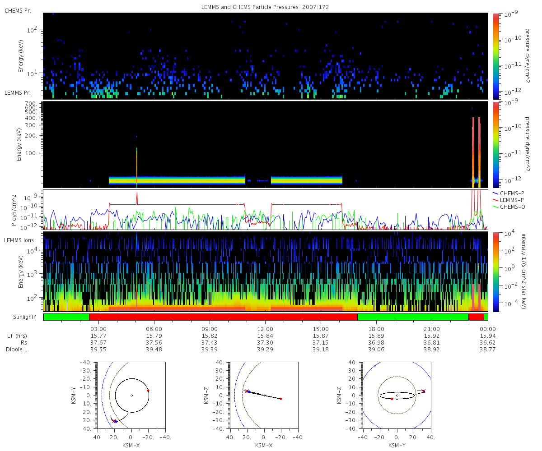
Task: Select the LEMMS-P legend entry
Action: coord(513,200)
